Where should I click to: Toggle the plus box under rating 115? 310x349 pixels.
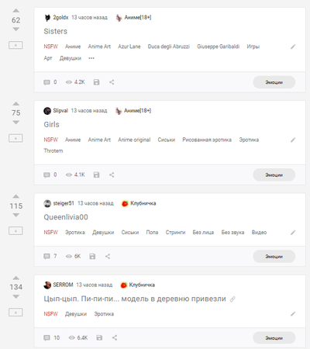[x=15, y=231]
